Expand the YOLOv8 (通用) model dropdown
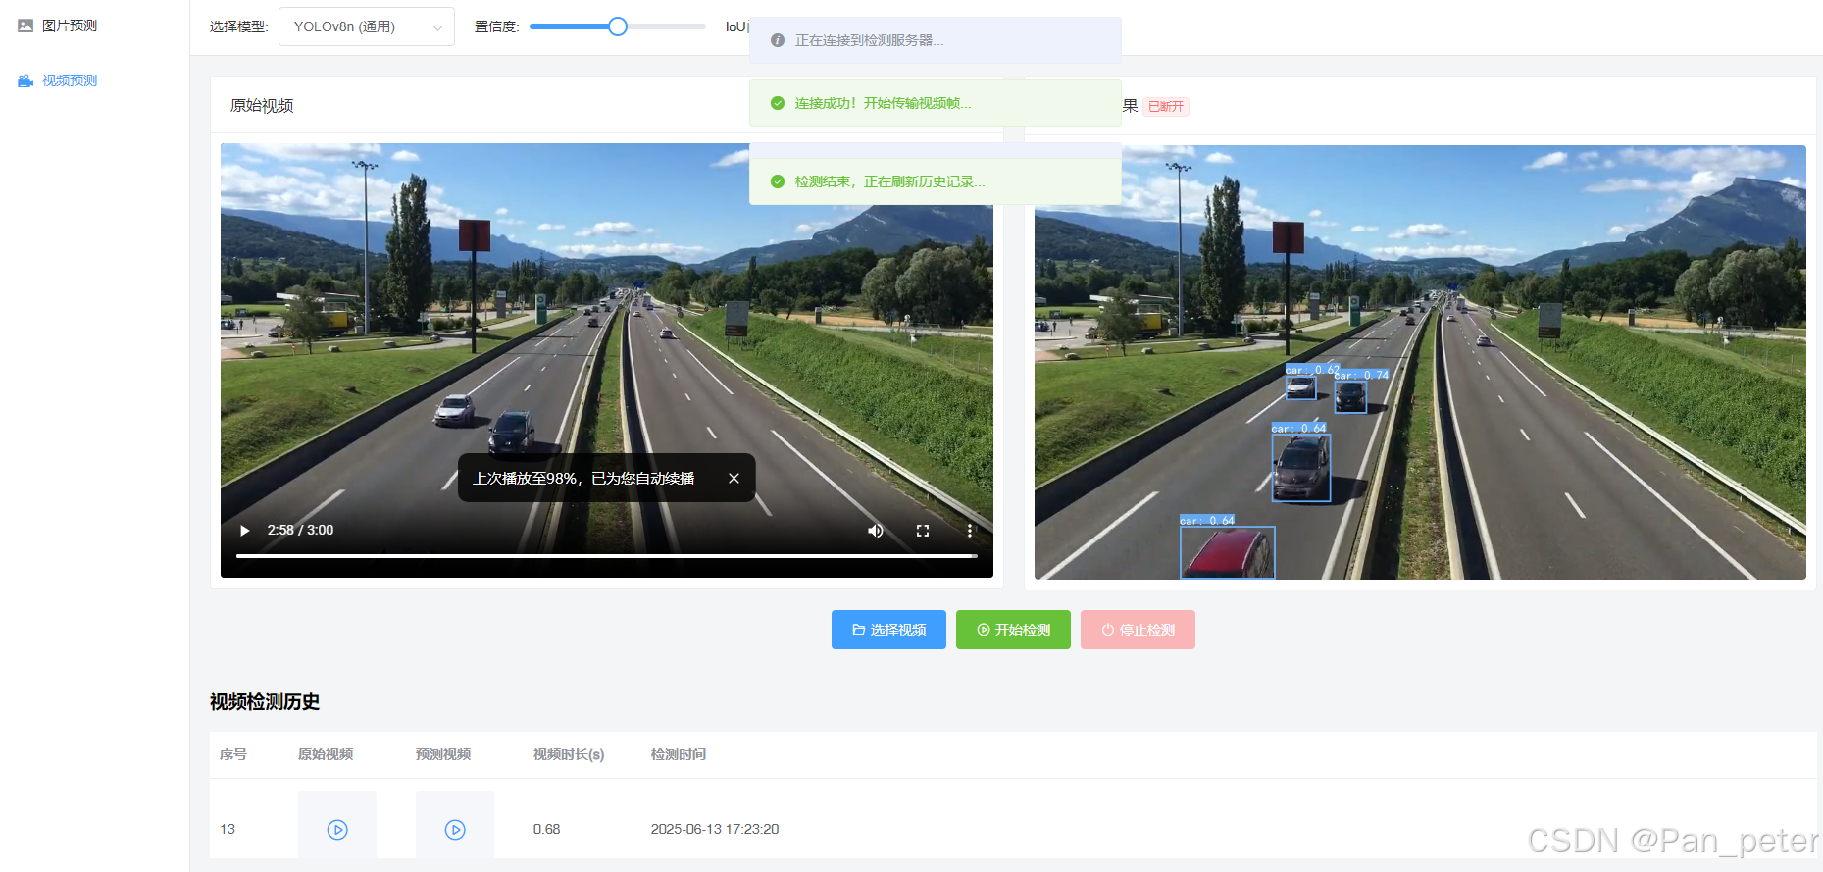The width and height of the screenshot is (1823, 872). [x=367, y=26]
